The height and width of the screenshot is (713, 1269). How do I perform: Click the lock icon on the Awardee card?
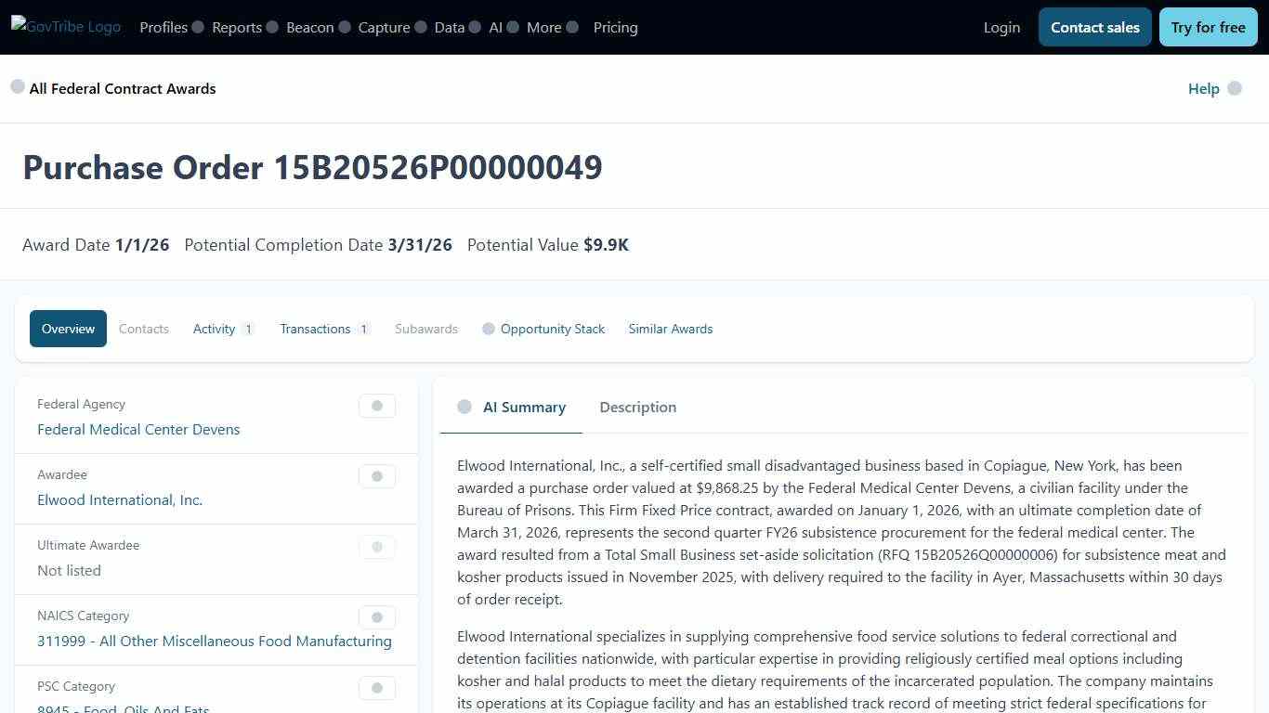coord(376,476)
